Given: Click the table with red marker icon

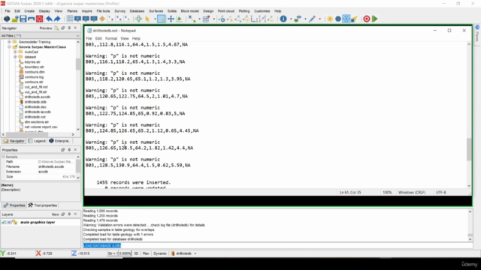Looking at the screenshot, I should pyautogui.click(x=206, y=19).
